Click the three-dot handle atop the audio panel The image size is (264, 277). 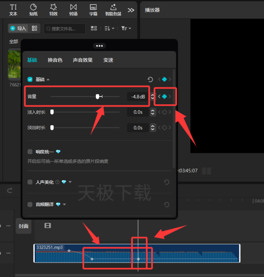pyautogui.click(x=99, y=46)
